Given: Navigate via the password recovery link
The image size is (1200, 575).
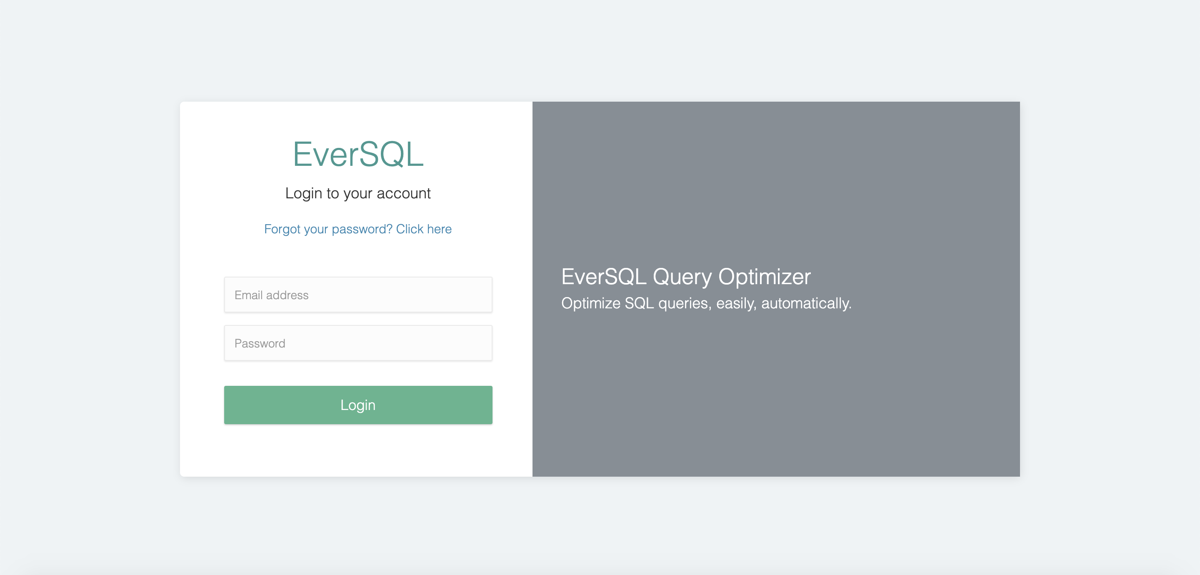Looking at the screenshot, I should [x=358, y=229].
